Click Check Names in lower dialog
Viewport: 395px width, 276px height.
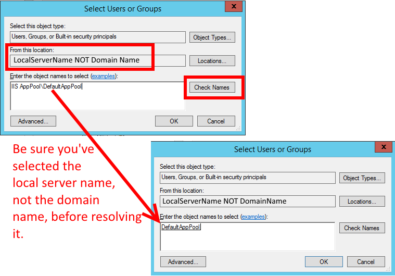362,228
